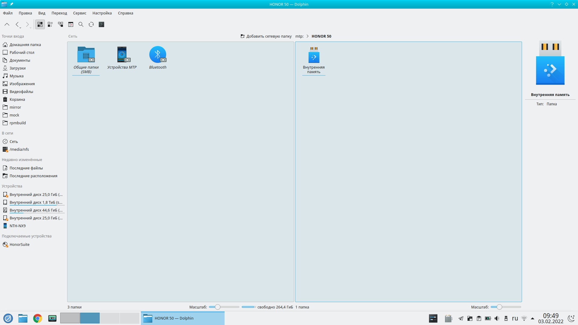Close the split view pane
Screen dimensions: 578x325
71,24
